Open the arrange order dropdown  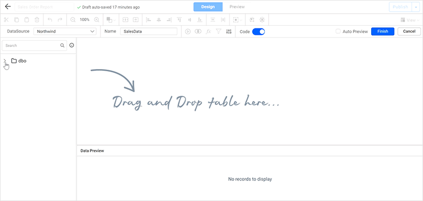(x=111, y=20)
